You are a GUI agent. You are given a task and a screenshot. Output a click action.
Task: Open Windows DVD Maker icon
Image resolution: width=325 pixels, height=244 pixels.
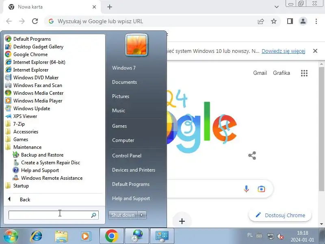coord(8,77)
